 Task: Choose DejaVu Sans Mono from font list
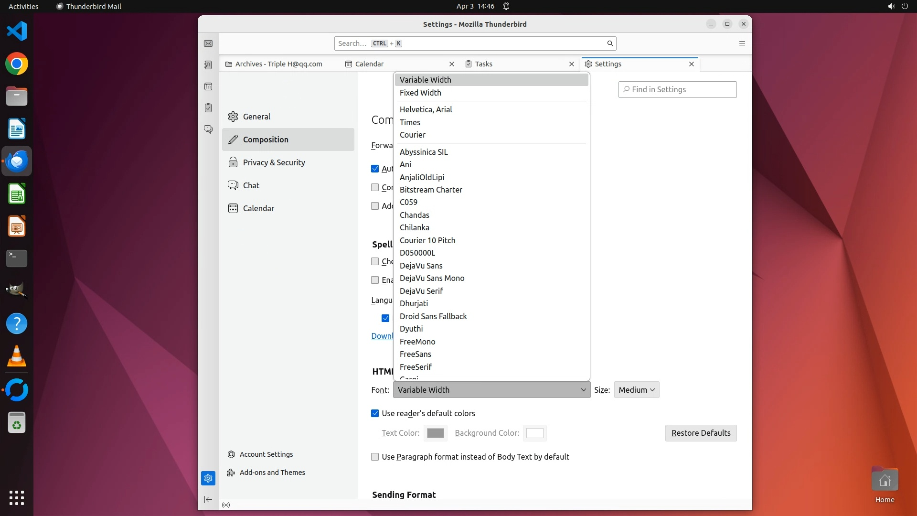[x=432, y=278]
